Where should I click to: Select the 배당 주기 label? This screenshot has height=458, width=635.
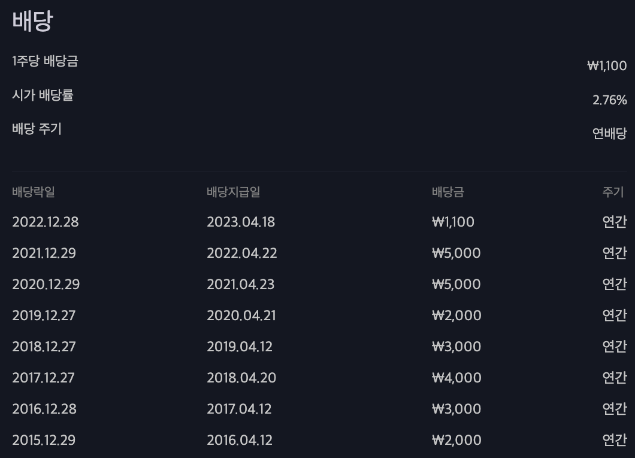pyautogui.click(x=37, y=129)
